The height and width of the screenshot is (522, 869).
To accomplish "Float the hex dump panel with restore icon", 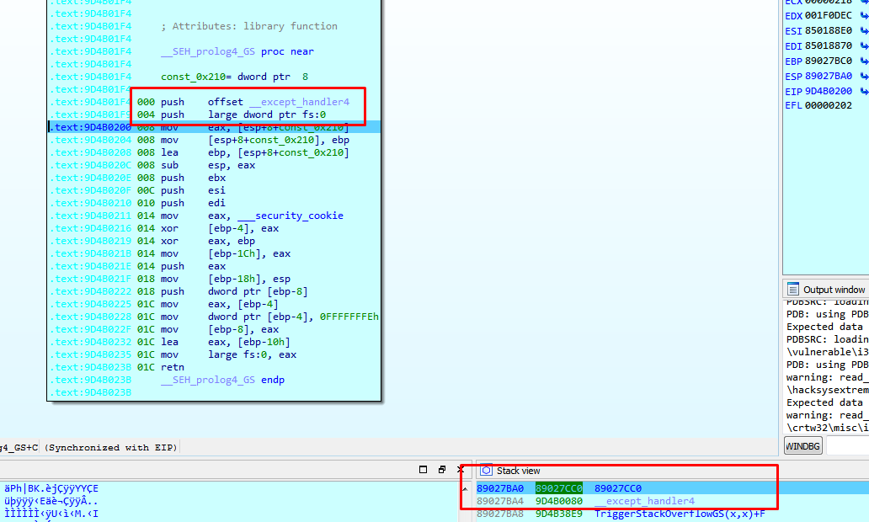I will [x=442, y=470].
